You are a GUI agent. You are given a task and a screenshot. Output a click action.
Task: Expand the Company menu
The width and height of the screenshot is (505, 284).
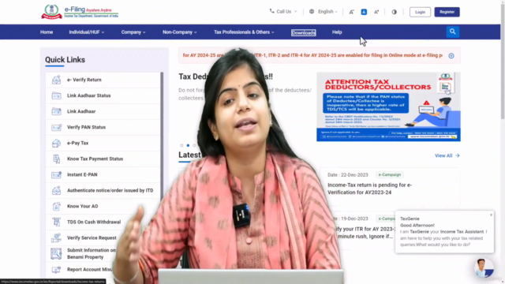click(x=133, y=32)
